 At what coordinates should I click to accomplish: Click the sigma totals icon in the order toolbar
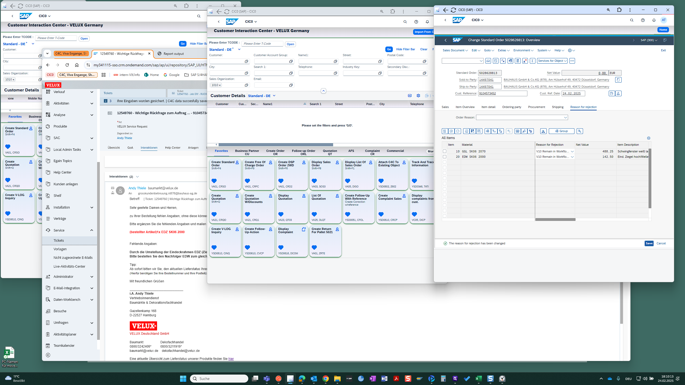[x=532, y=61]
